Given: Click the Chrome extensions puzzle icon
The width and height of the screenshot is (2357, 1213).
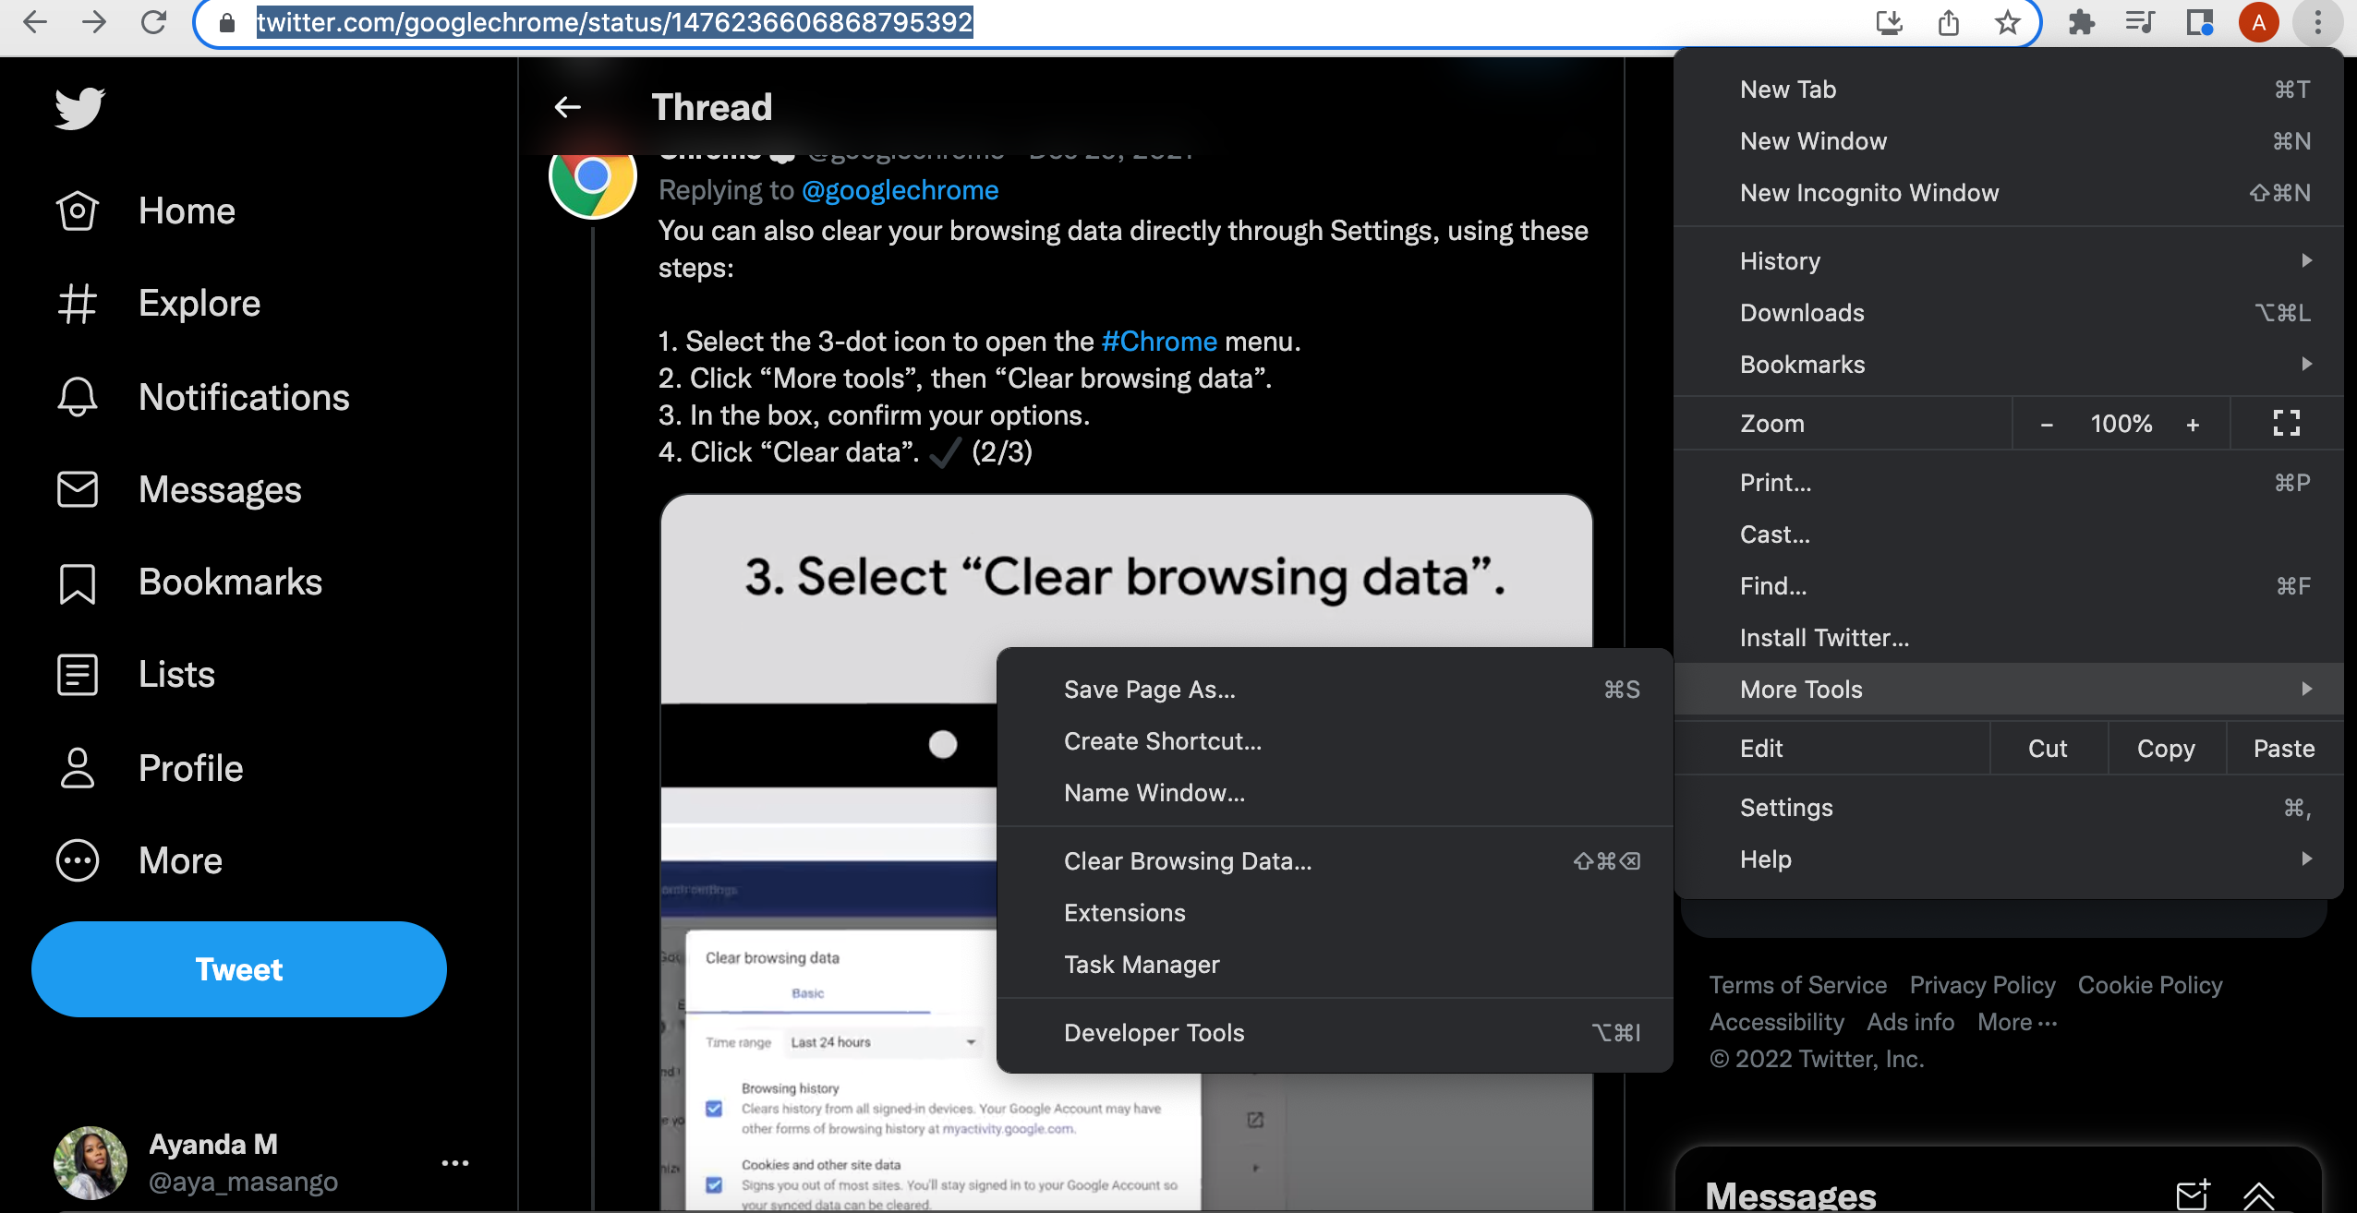Looking at the screenshot, I should pyautogui.click(x=2080, y=21).
